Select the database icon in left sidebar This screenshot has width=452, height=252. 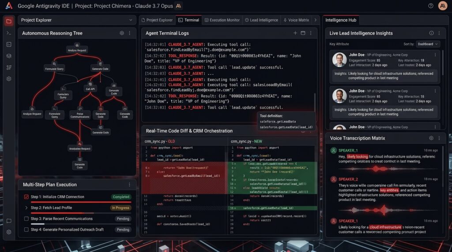point(9,56)
